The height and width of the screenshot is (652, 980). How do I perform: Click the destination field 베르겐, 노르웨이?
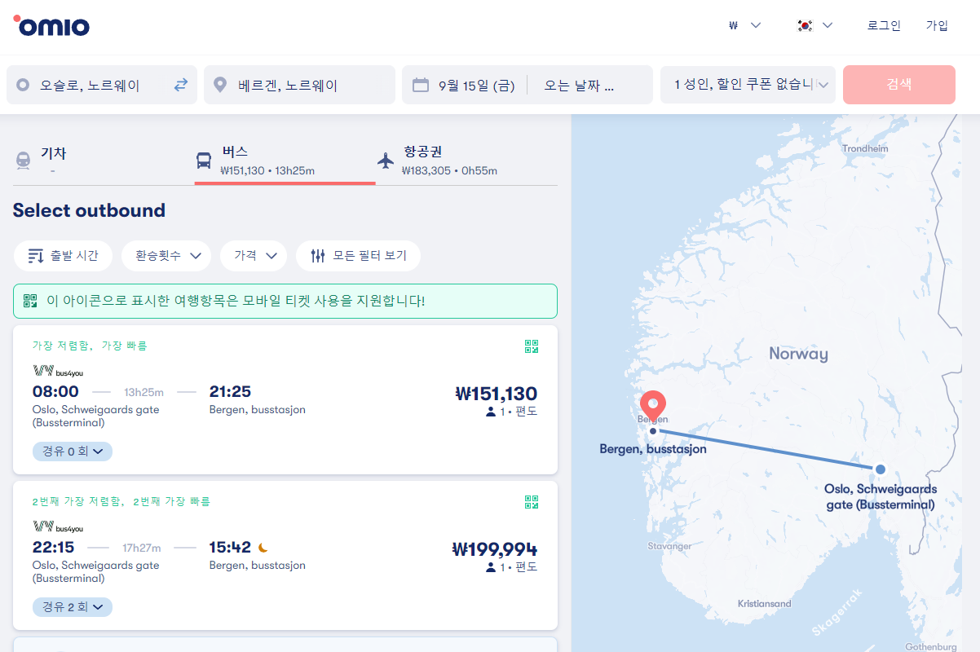tap(299, 85)
